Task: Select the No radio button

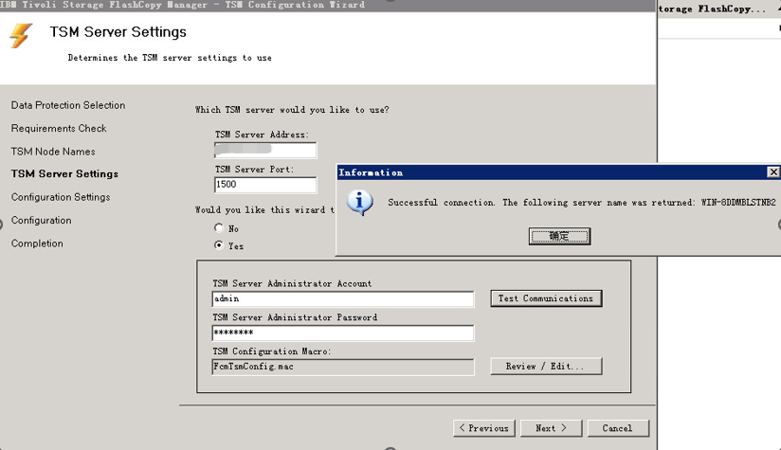Action: [220, 228]
